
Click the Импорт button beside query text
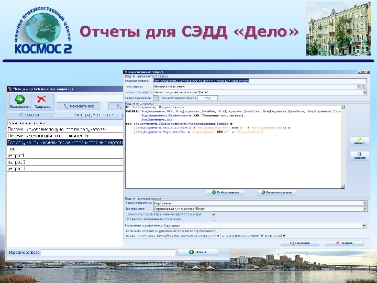click(x=359, y=141)
